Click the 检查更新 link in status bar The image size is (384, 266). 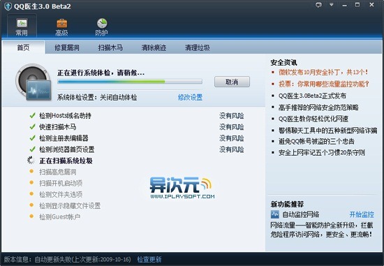point(149,260)
